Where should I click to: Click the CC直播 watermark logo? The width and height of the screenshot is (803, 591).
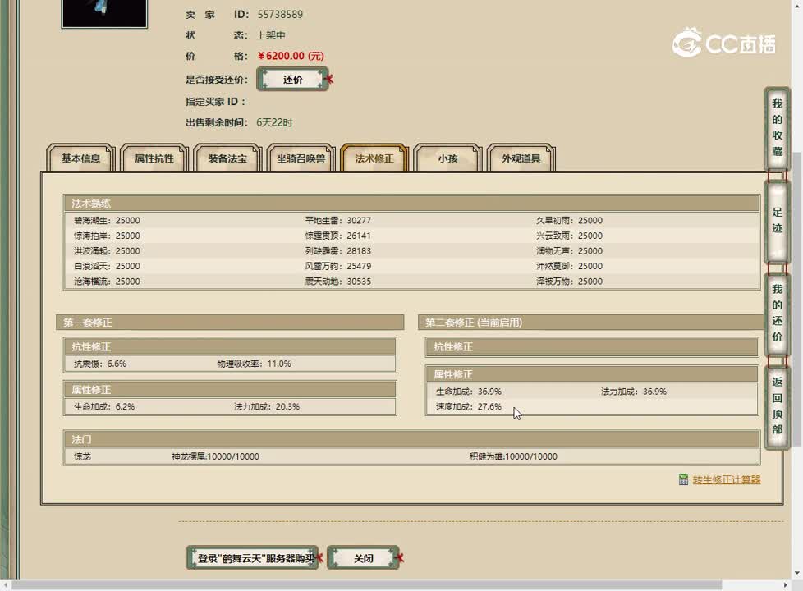723,43
